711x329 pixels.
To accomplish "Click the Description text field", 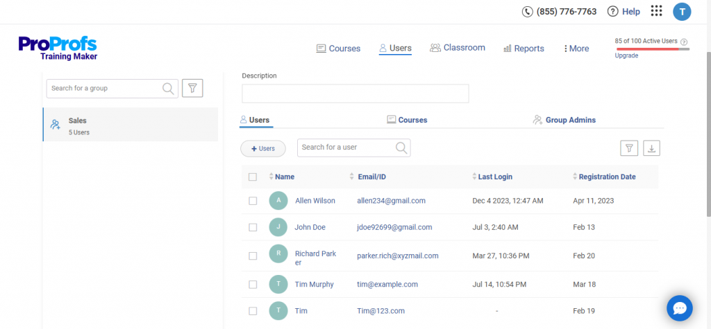I will point(355,94).
